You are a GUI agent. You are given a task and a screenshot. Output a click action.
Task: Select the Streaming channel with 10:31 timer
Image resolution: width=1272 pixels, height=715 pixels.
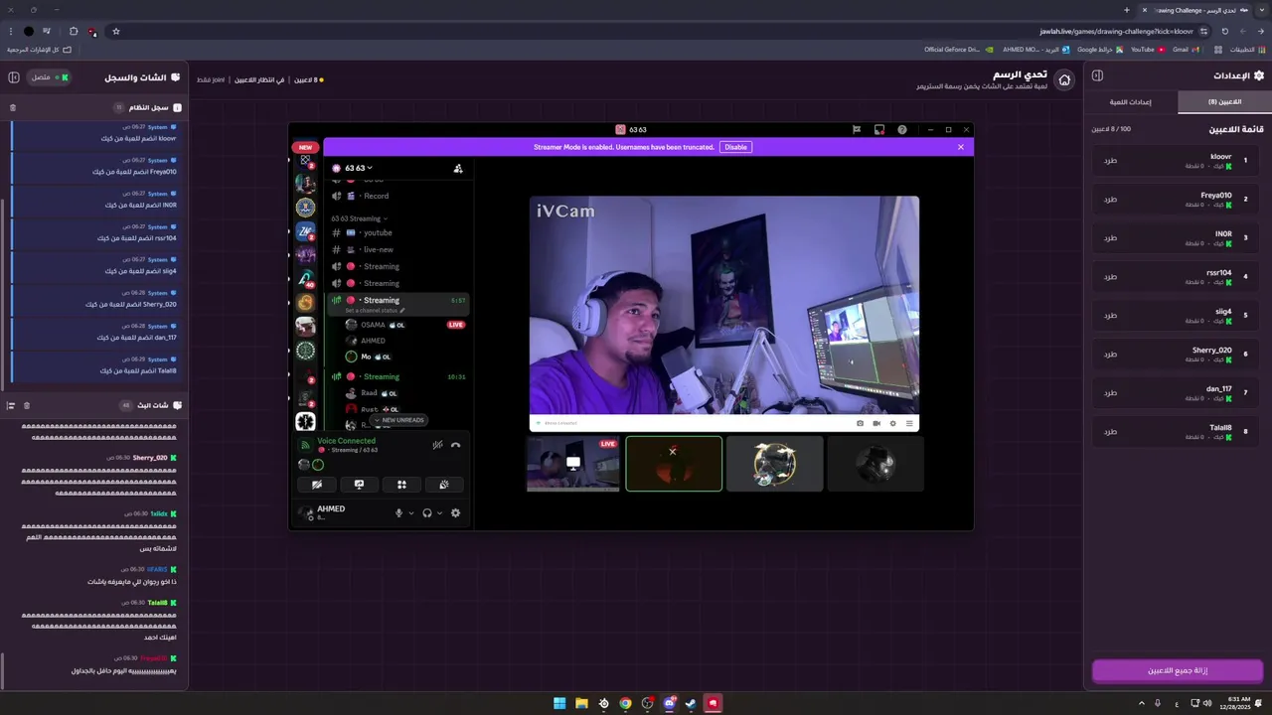tap(398, 376)
